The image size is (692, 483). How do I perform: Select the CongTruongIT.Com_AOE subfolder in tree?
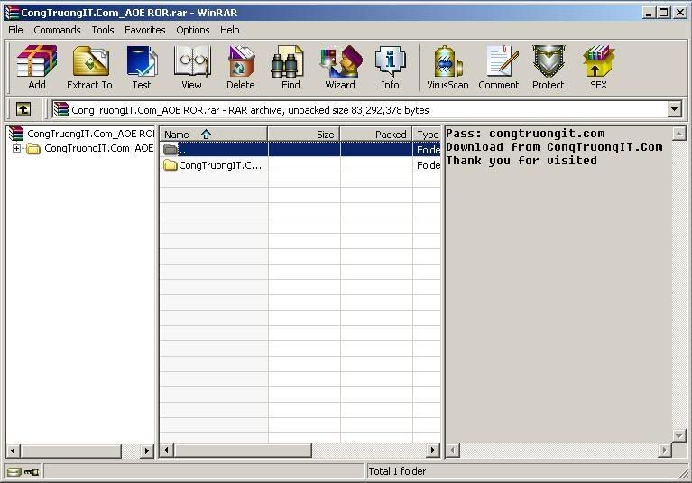(99, 148)
